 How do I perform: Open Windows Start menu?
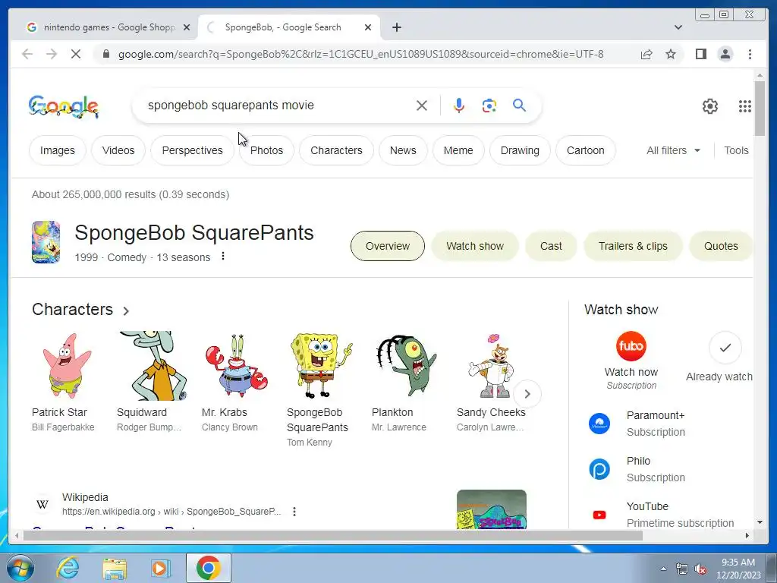pyautogui.click(x=20, y=568)
